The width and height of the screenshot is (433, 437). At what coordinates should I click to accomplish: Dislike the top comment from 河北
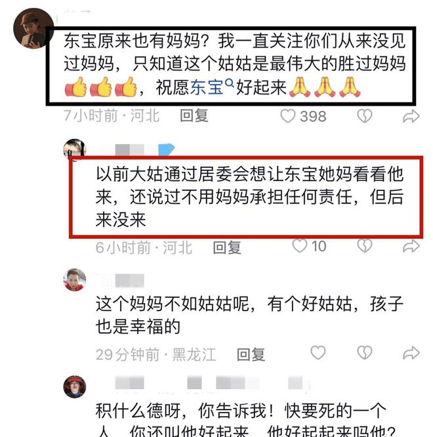[365, 115]
